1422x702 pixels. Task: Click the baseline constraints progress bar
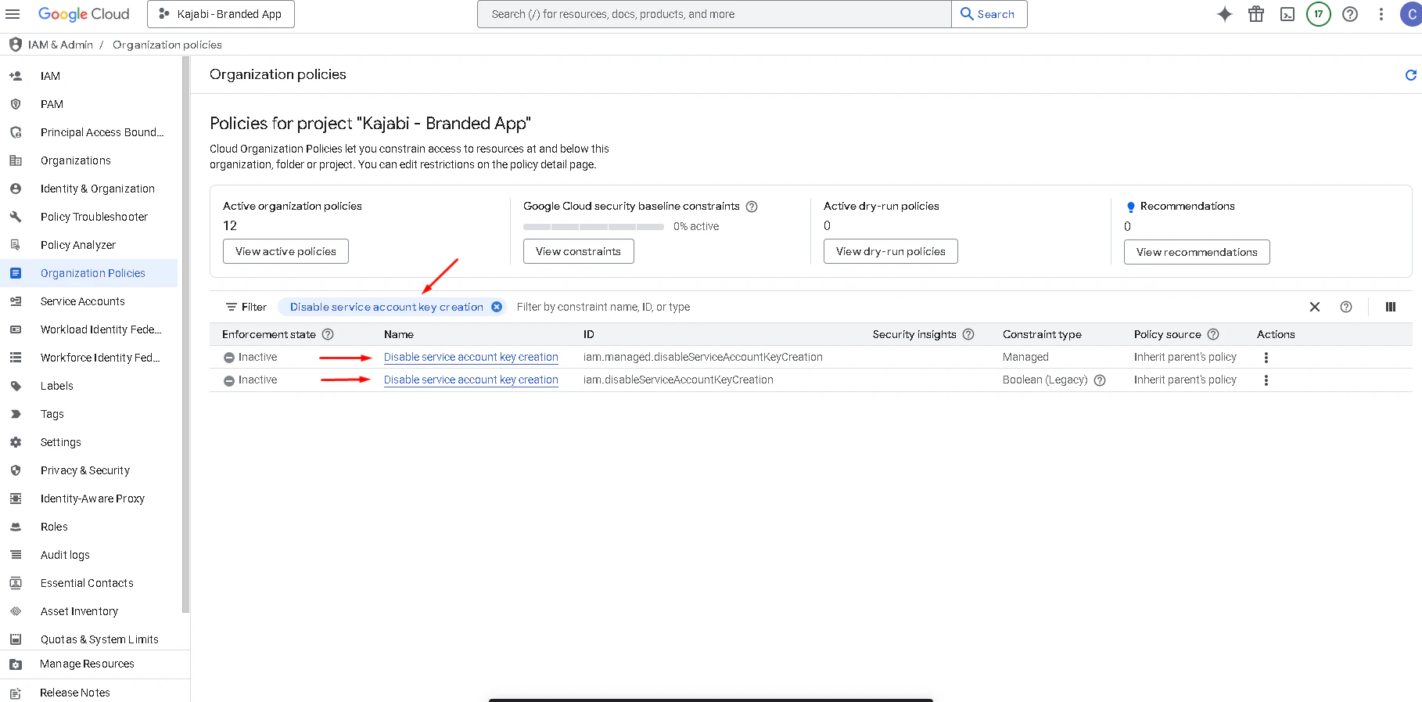tap(594, 227)
